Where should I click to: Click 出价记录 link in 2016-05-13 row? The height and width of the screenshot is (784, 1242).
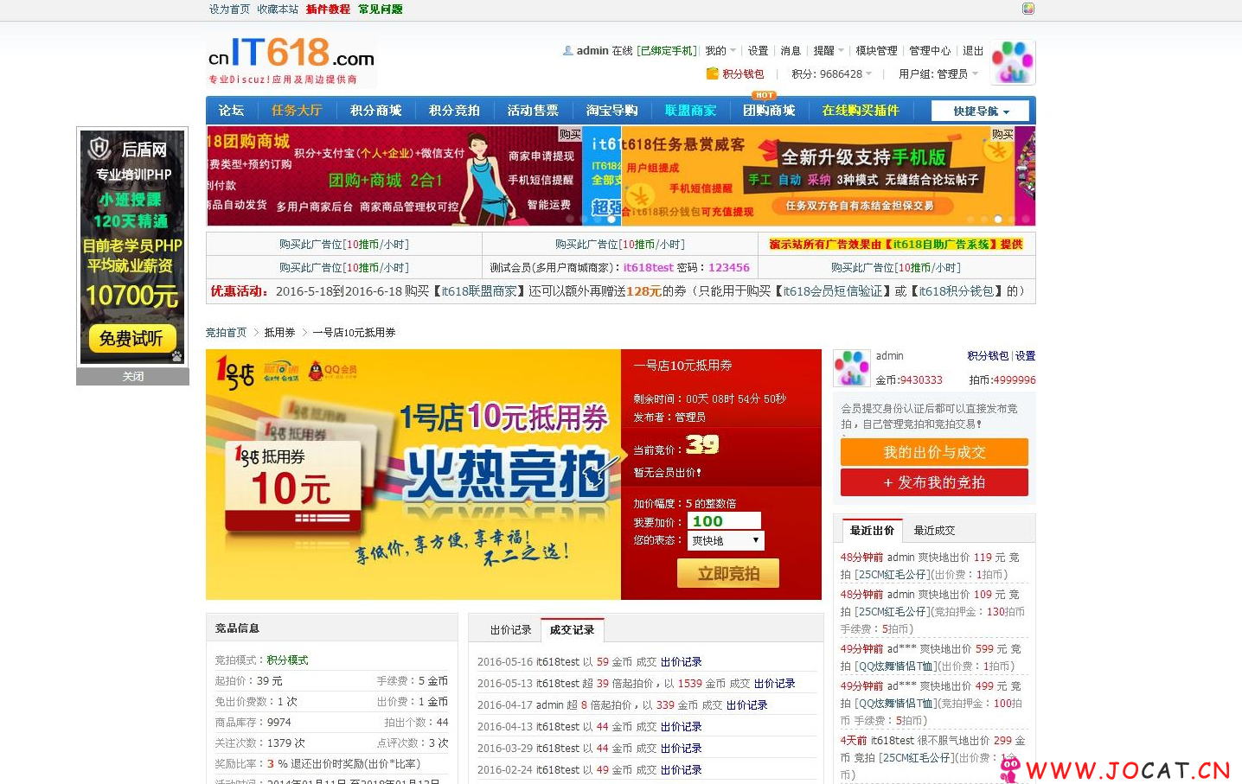pos(774,684)
